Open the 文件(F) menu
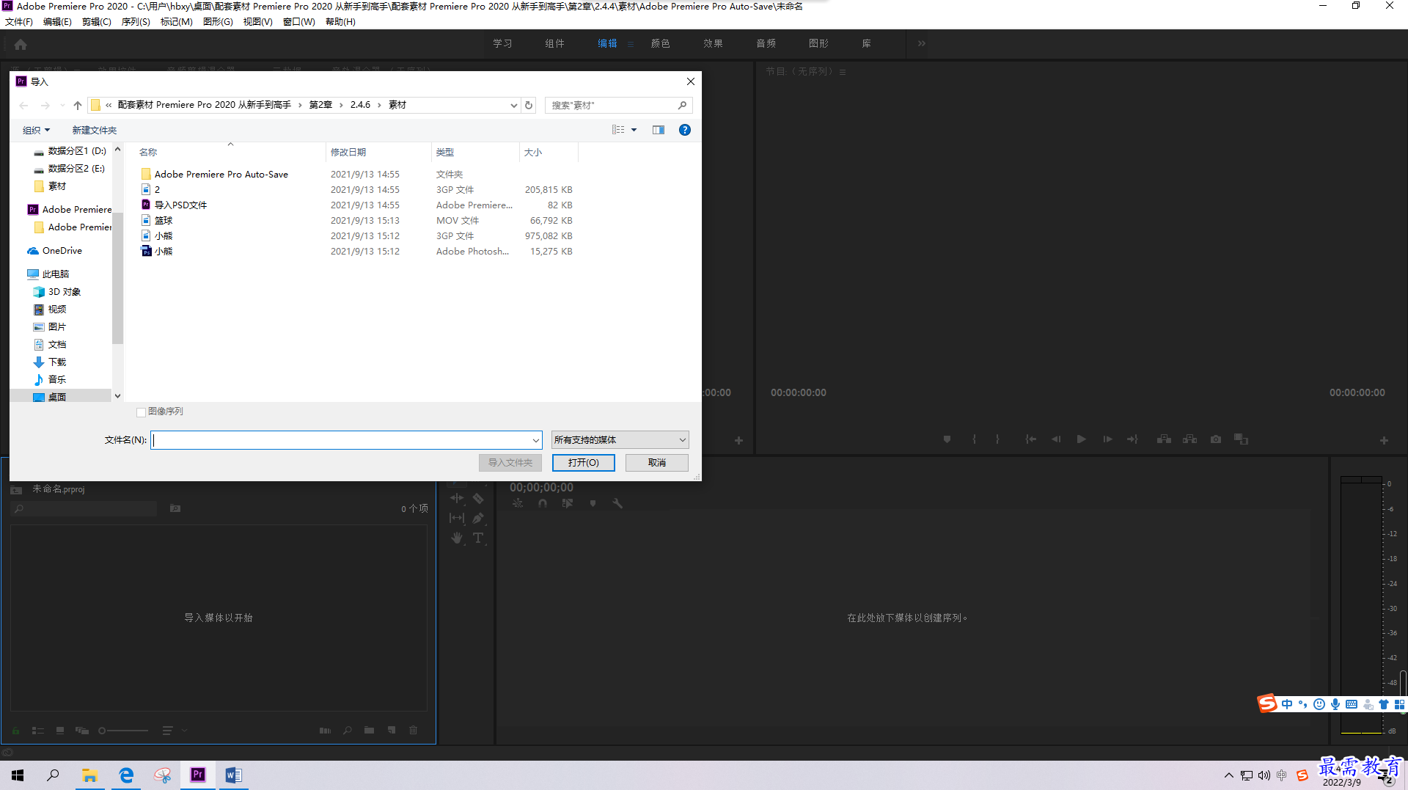 click(19, 22)
